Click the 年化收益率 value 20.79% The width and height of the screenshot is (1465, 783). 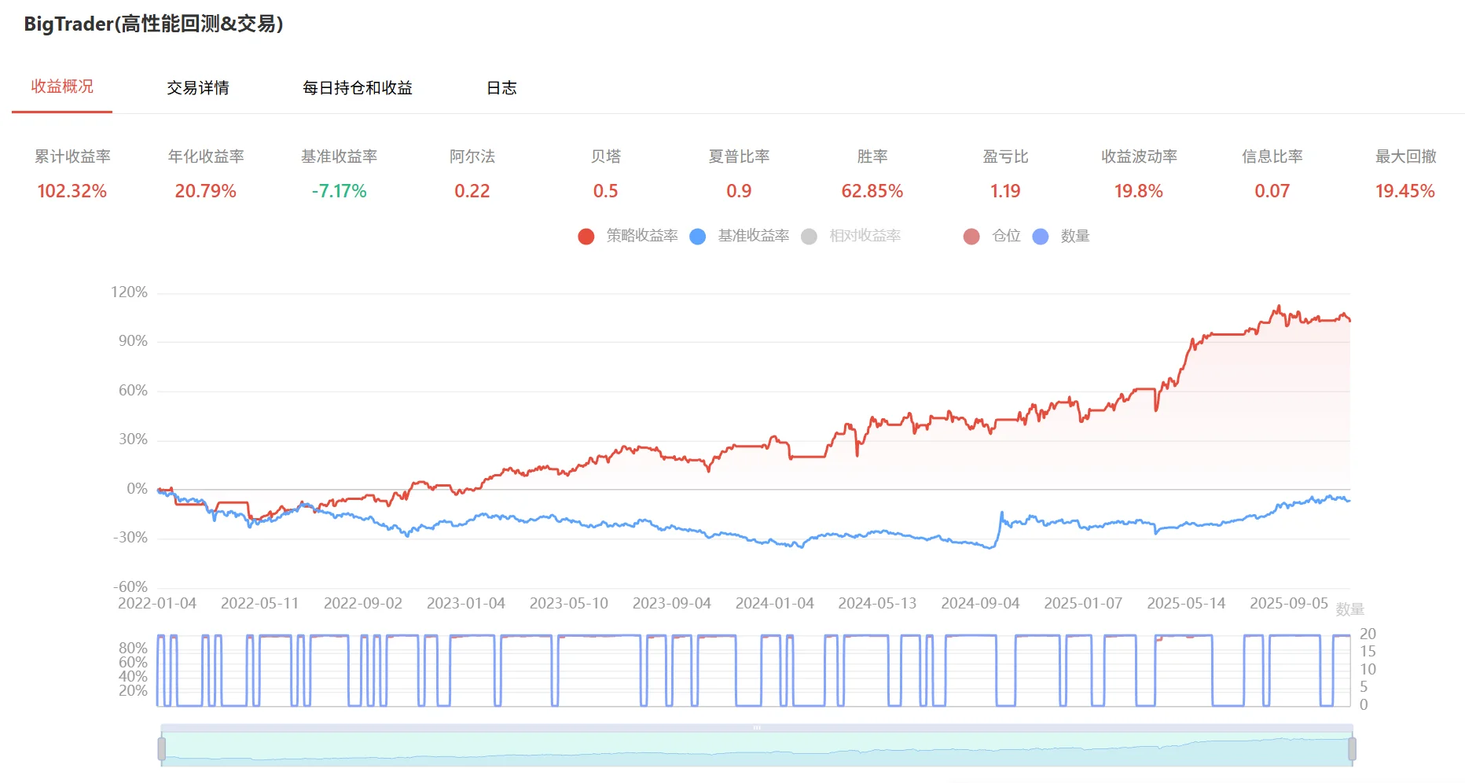(205, 191)
